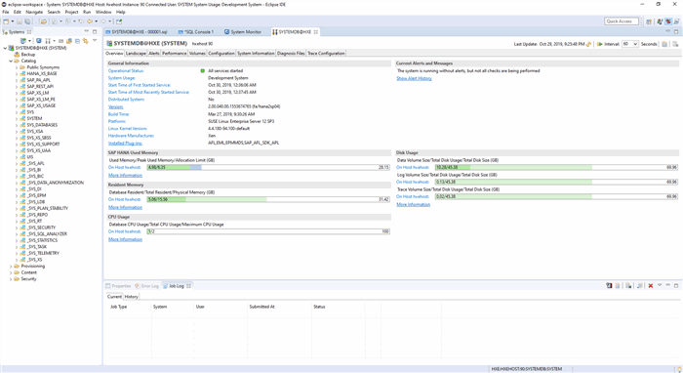Expand the SYS schema node
Image resolution: width=683 pixels, height=373 pixels.
click(x=17, y=112)
